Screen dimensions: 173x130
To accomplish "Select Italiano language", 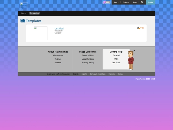I will click(x=120, y=74).
